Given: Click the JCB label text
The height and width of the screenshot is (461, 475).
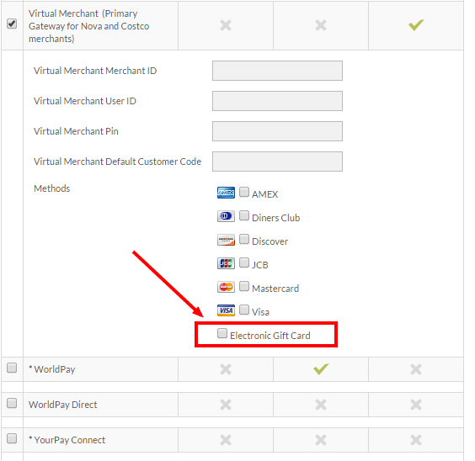Looking at the screenshot, I should pos(260,265).
